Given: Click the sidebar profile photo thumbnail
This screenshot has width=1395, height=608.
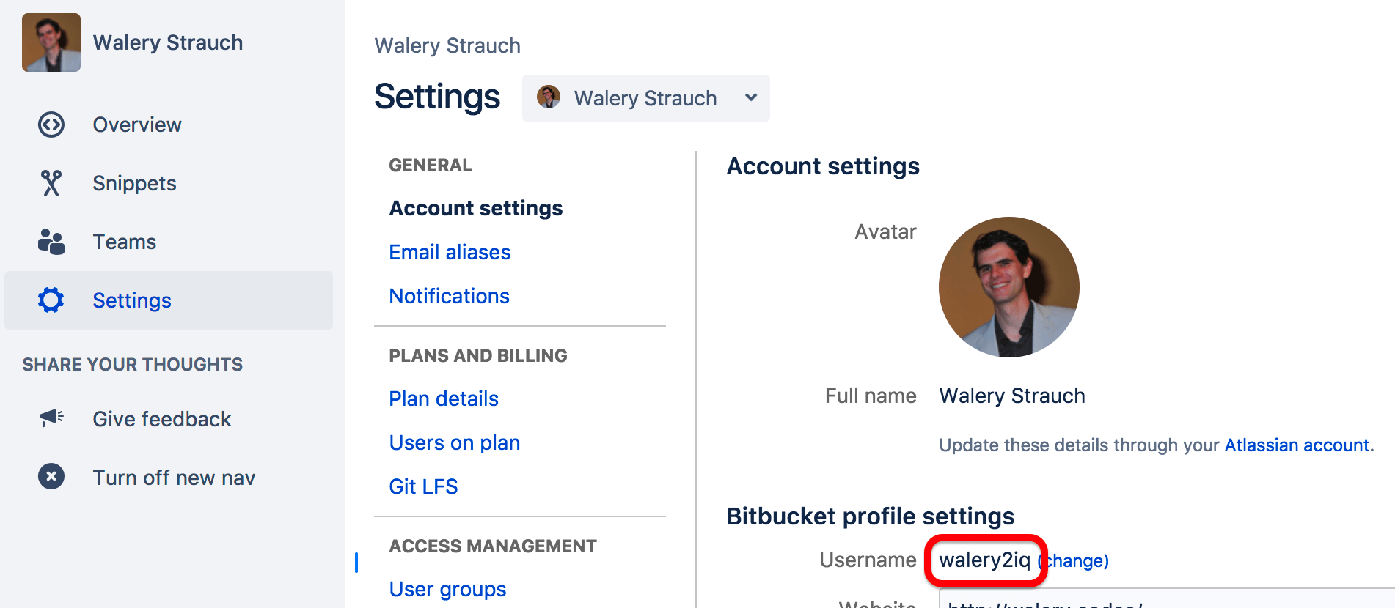Looking at the screenshot, I should tap(51, 42).
